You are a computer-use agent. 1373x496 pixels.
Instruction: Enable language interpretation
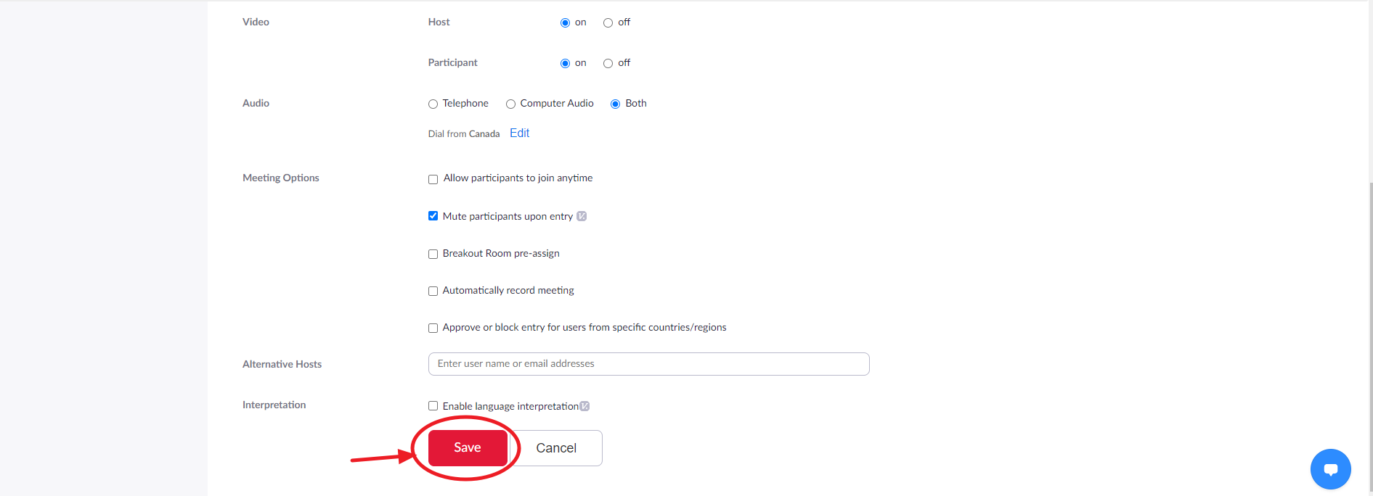[433, 405]
